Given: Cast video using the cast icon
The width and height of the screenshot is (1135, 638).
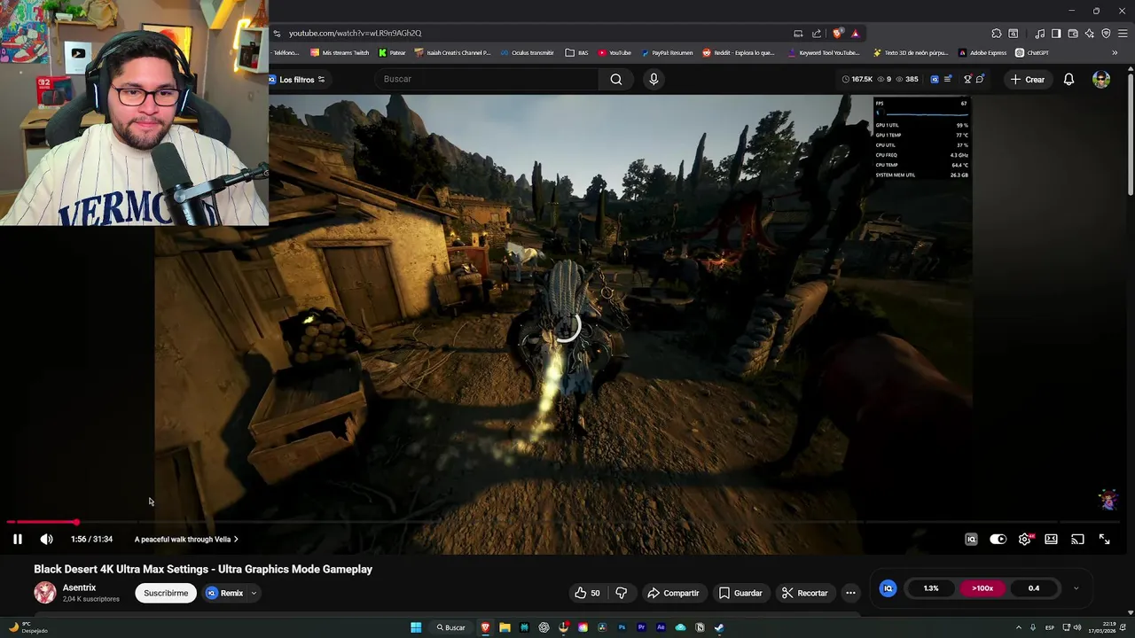Looking at the screenshot, I should (1077, 539).
